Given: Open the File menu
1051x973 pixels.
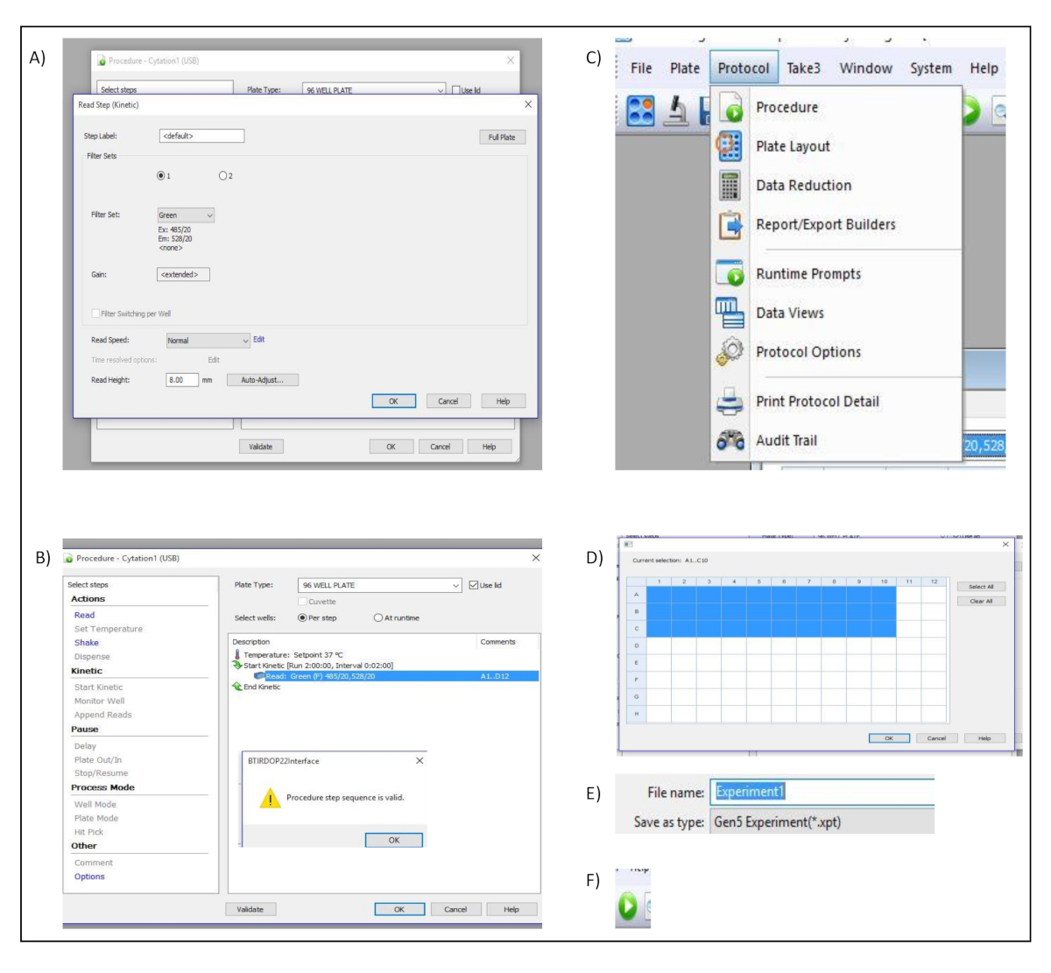Looking at the screenshot, I should (641, 68).
